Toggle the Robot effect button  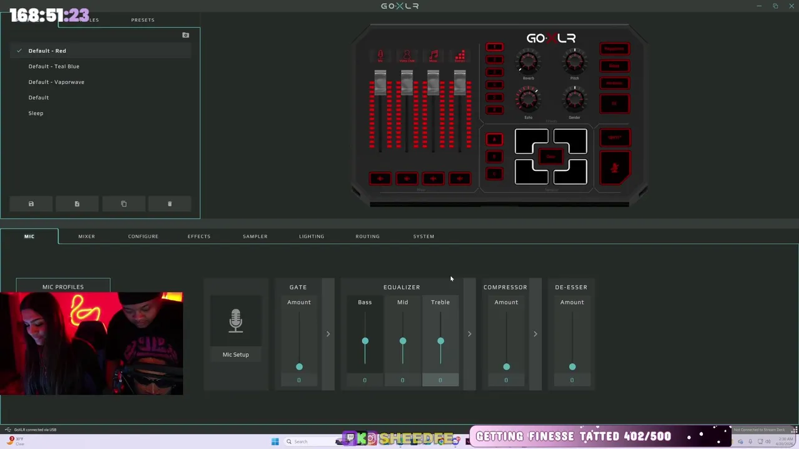point(615,65)
